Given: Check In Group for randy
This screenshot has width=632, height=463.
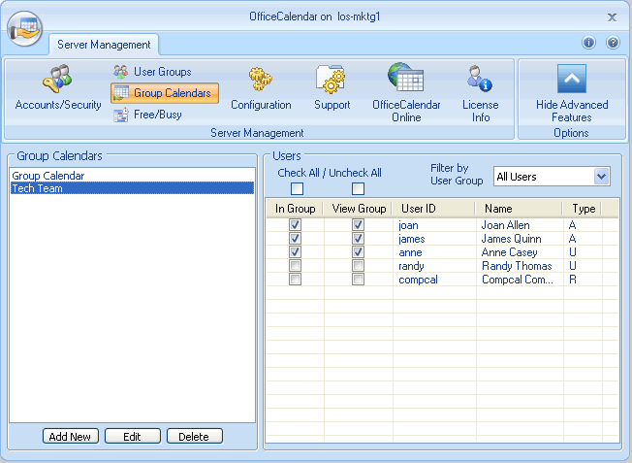Looking at the screenshot, I should [x=295, y=266].
